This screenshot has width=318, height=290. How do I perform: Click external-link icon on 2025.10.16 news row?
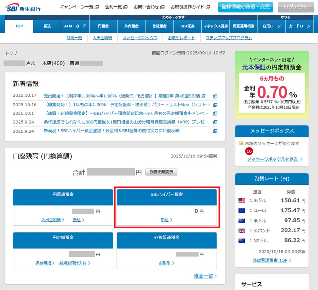point(215,105)
